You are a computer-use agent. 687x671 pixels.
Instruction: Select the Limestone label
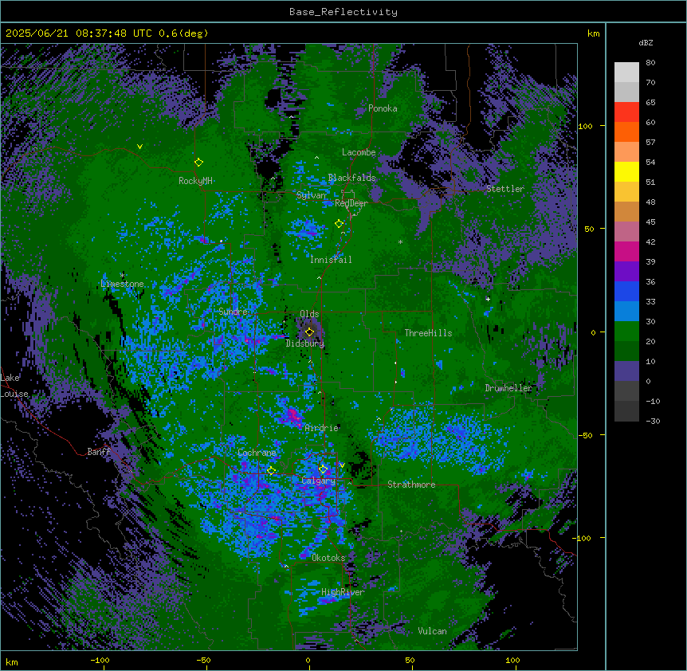point(122,284)
